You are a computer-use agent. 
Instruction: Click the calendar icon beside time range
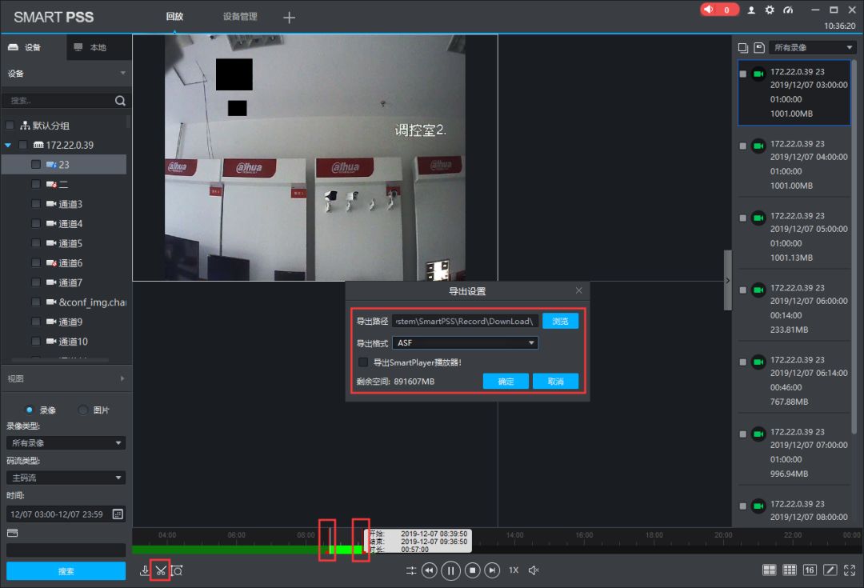pos(118,514)
